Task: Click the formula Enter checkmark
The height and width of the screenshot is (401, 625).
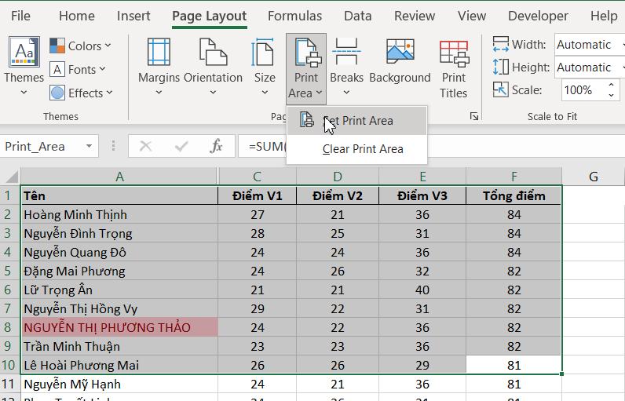Action: pos(181,146)
